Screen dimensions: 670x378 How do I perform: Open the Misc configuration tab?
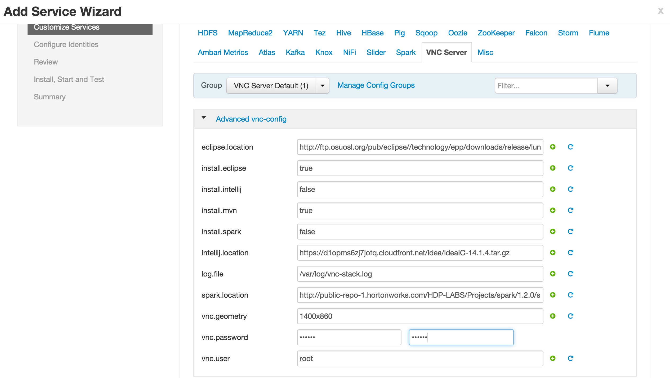coord(485,52)
